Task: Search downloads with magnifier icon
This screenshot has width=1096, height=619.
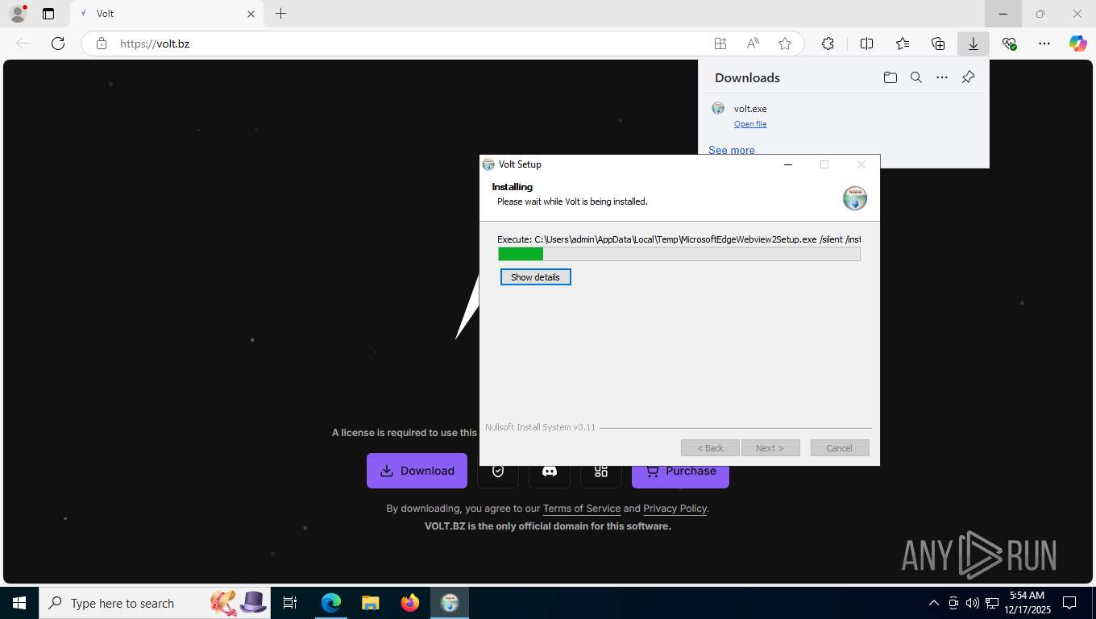Action: pos(916,77)
